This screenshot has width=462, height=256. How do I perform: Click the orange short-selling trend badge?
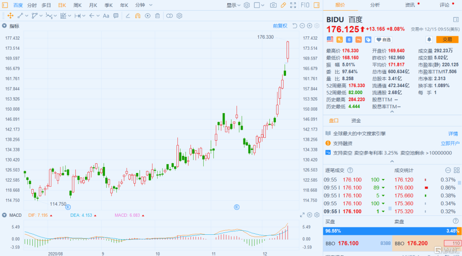(359, 39)
